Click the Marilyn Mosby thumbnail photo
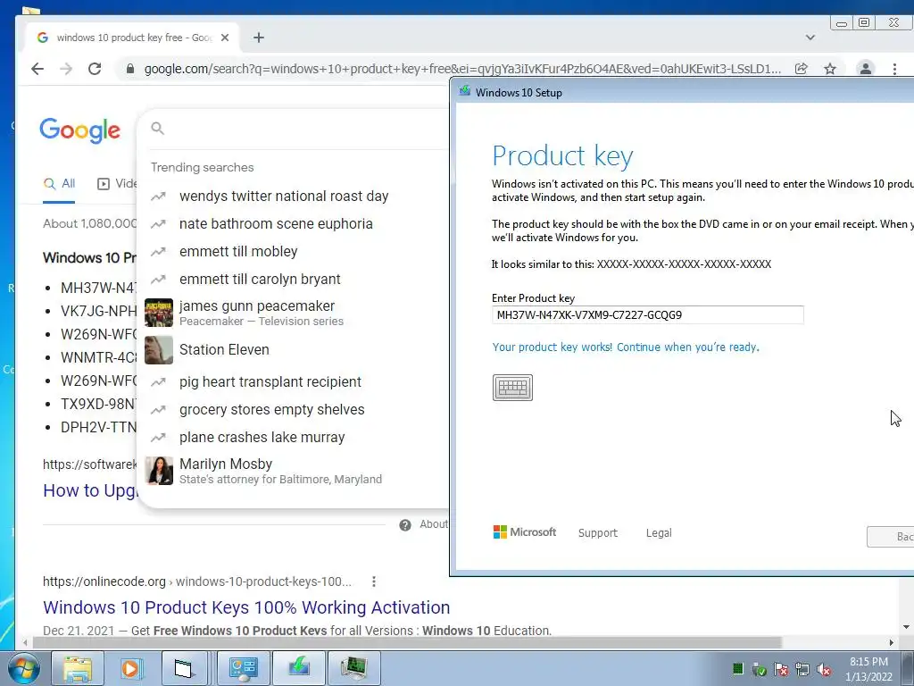 (159, 471)
